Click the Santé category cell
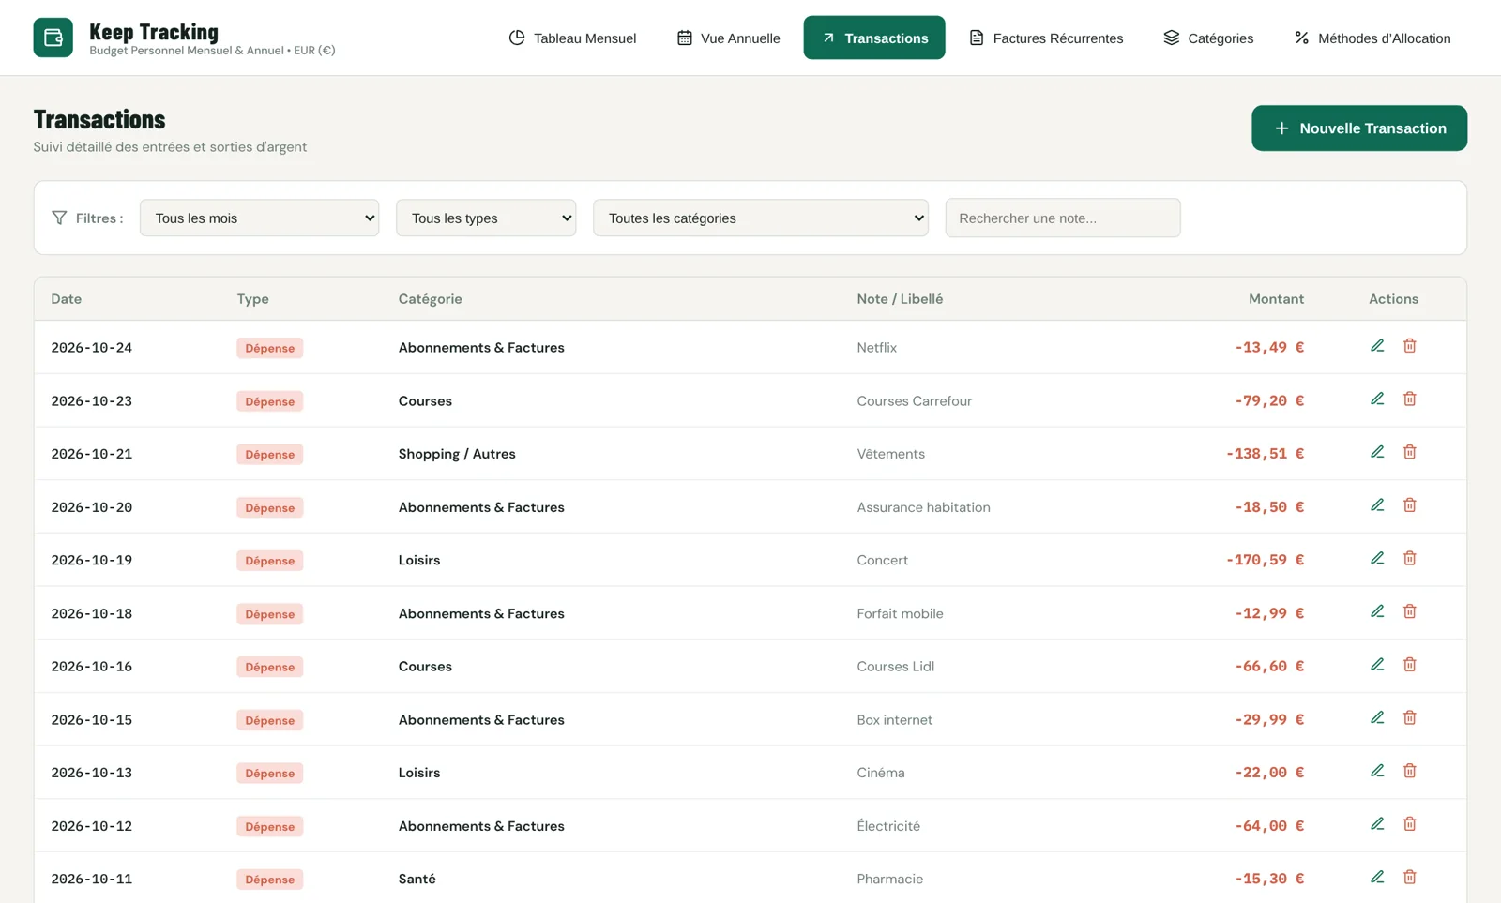This screenshot has height=903, width=1501. tap(417, 879)
